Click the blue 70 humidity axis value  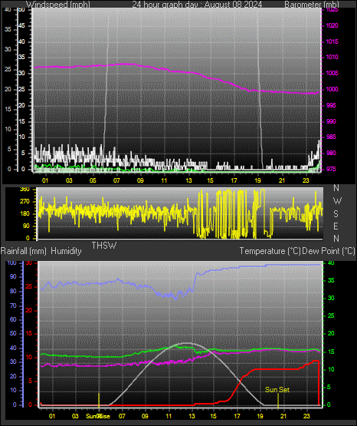[13, 306]
